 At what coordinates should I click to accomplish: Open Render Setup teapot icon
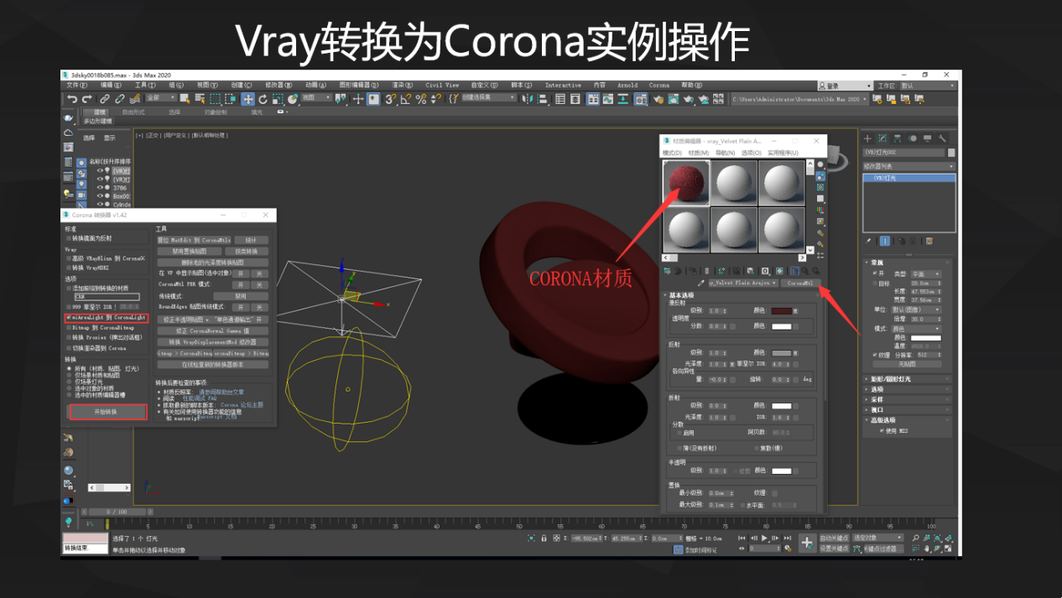[x=660, y=101]
